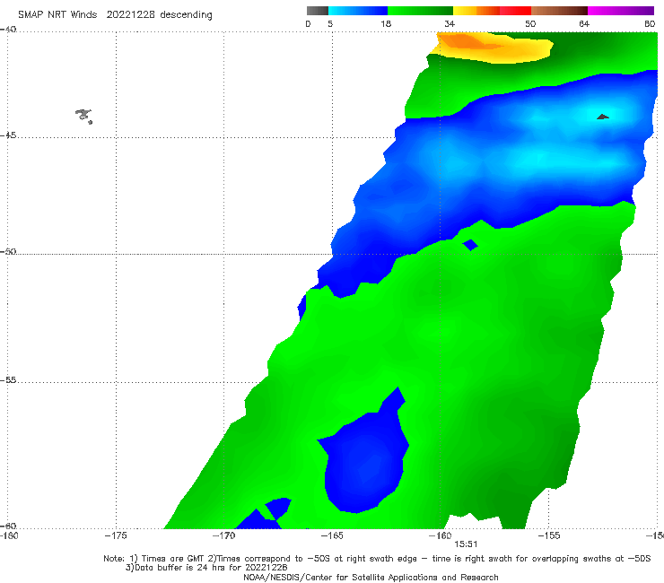Click the swath time label '15:51'

point(466,544)
